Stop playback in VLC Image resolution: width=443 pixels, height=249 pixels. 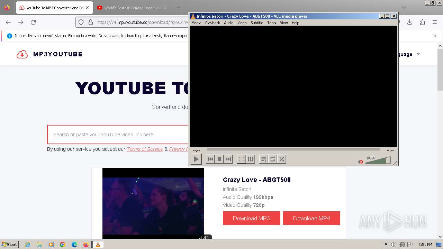pyautogui.click(x=219, y=159)
